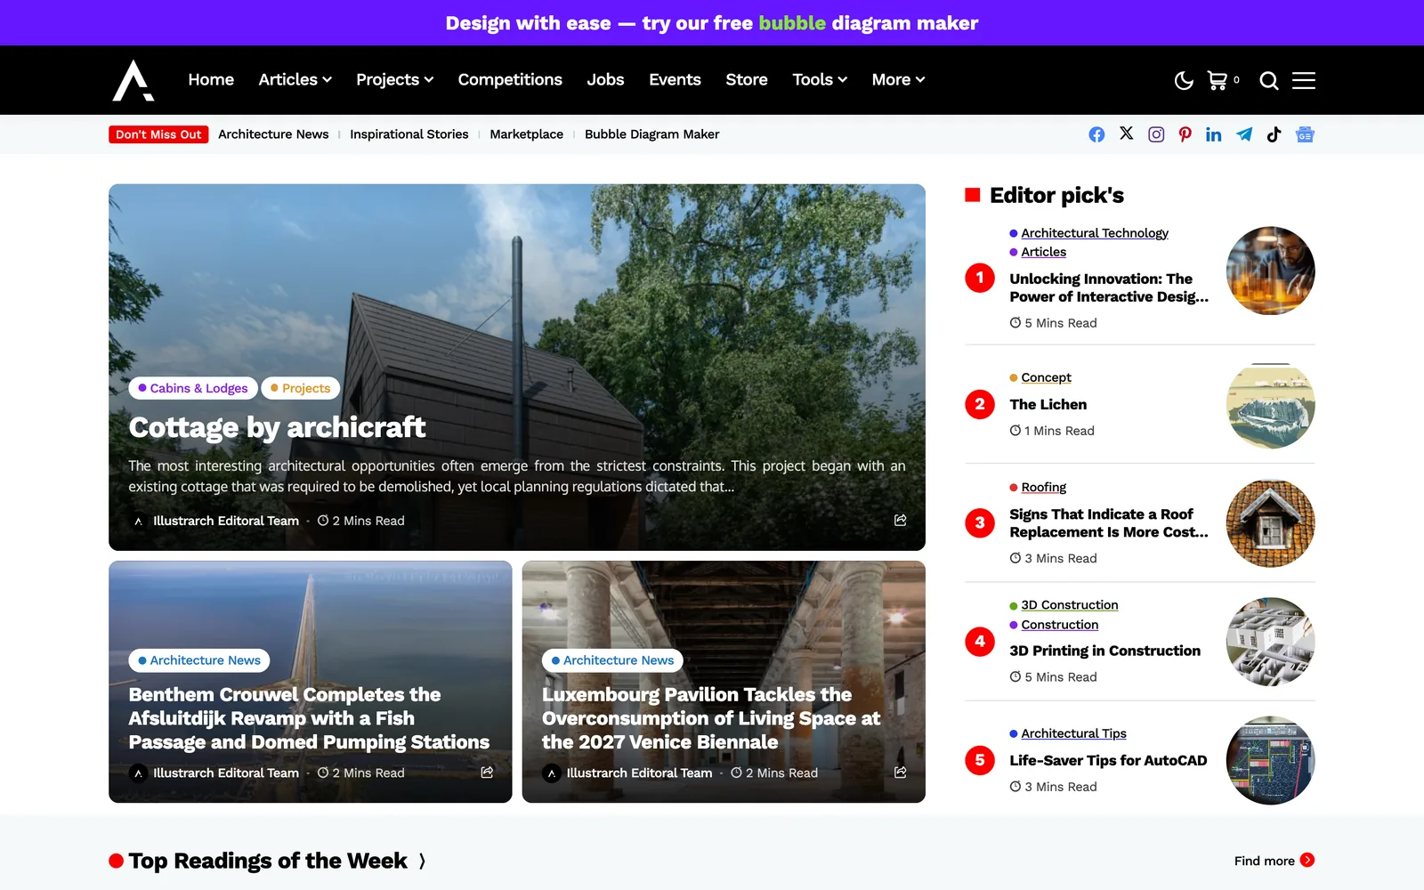Click the bubble diagram maker banner link
The width and height of the screenshot is (1424, 890).
(712, 23)
